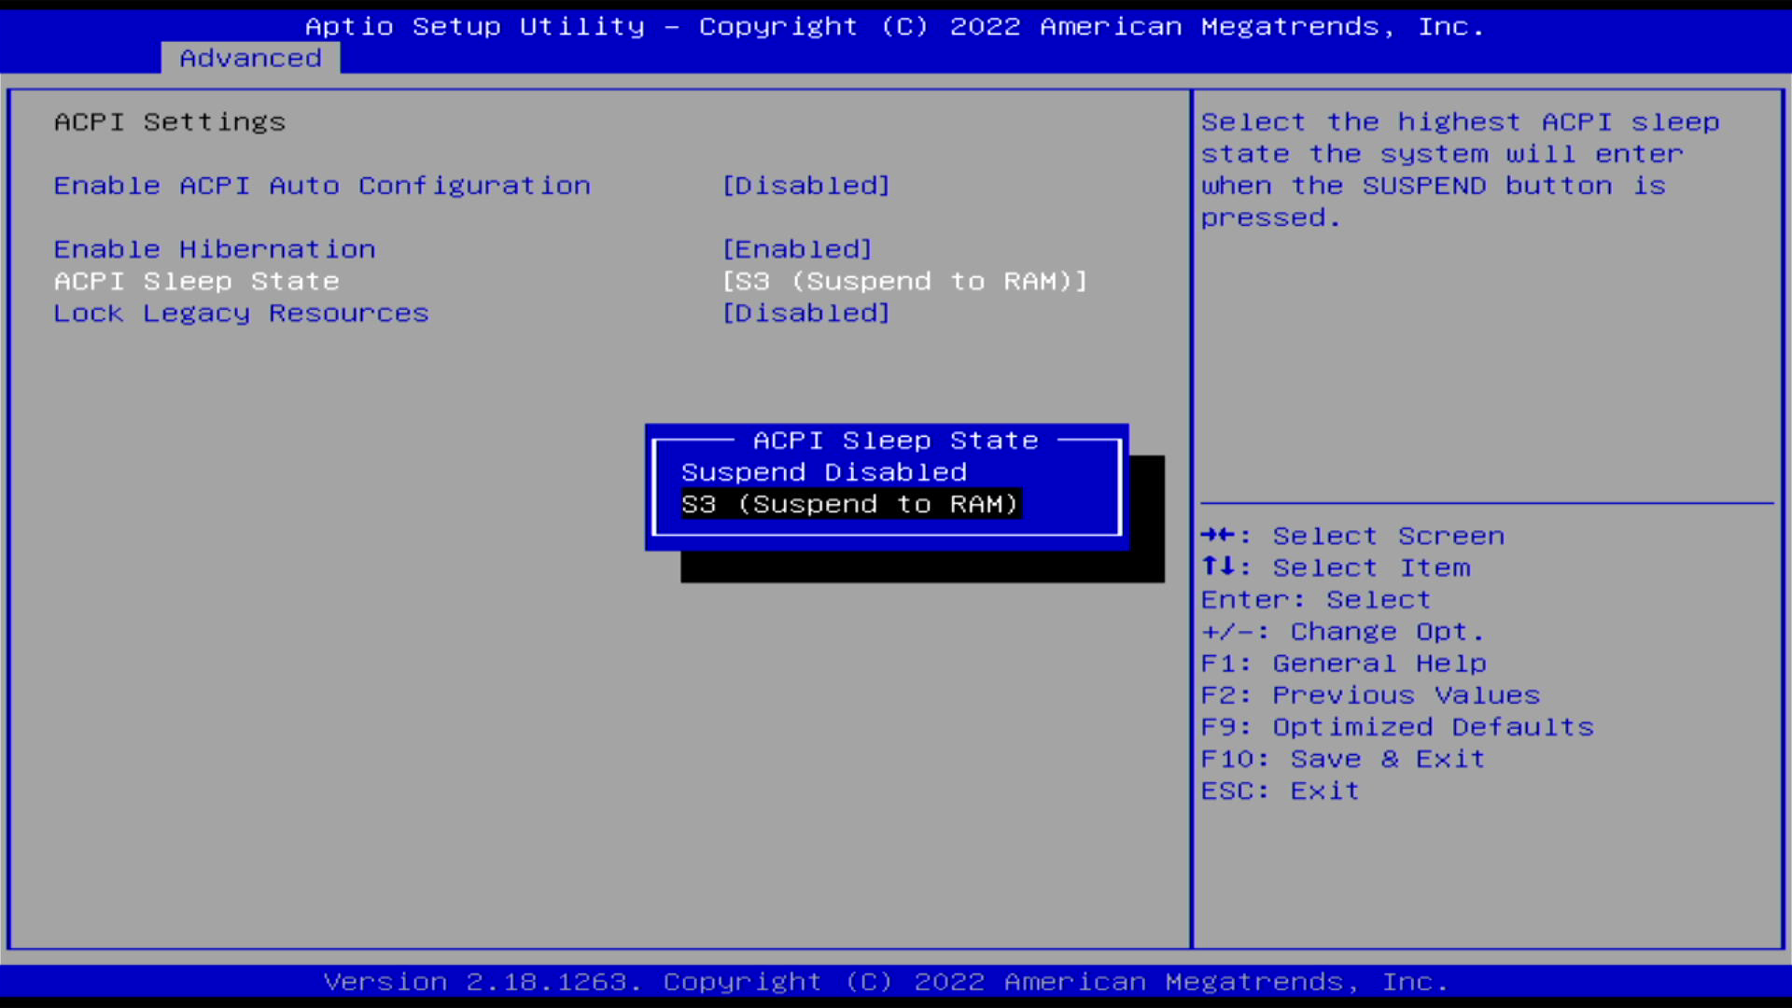The width and height of the screenshot is (1792, 1008).
Task: Click F1: General Help hint
Action: tap(1343, 664)
